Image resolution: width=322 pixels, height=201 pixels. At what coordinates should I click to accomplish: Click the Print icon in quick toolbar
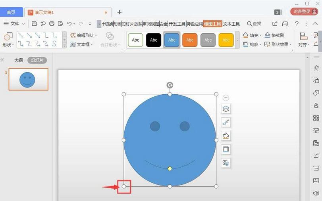pyautogui.click(x=52, y=24)
